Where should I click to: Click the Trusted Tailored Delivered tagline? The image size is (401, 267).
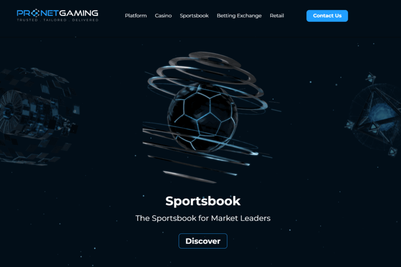tap(57, 20)
